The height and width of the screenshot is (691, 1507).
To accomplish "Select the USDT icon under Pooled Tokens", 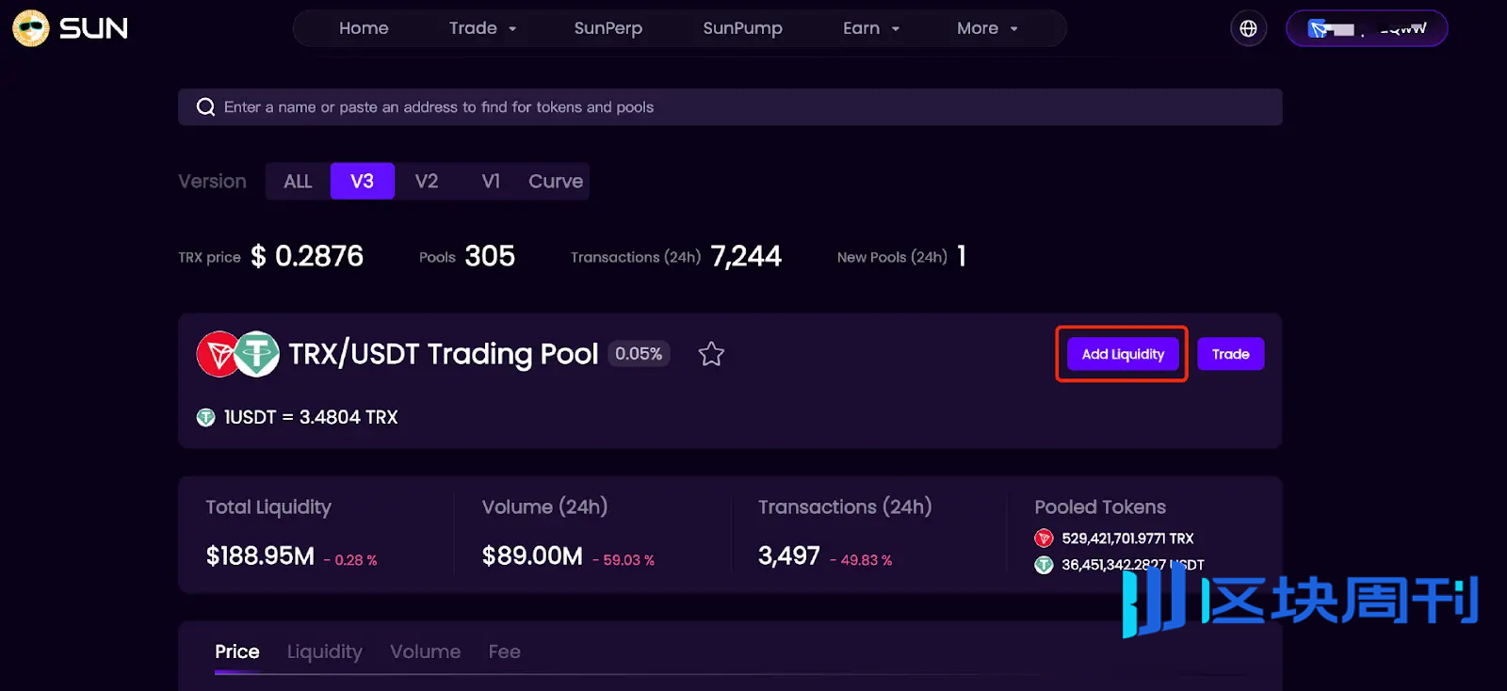I will pyautogui.click(x=1044, y=565).
